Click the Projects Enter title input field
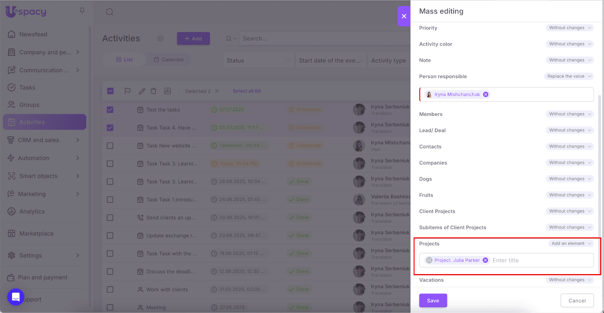 point(540,260)
